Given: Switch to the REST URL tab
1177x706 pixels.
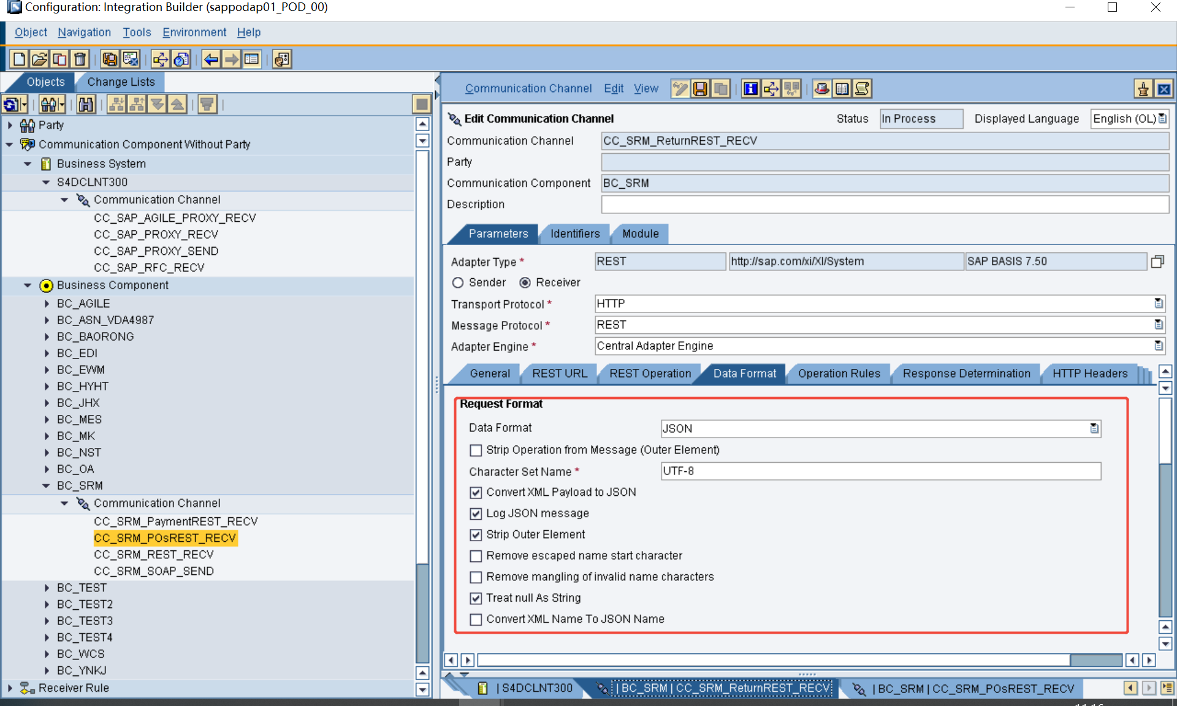Looking at the screenshot, I should click(x=559, y=373).
